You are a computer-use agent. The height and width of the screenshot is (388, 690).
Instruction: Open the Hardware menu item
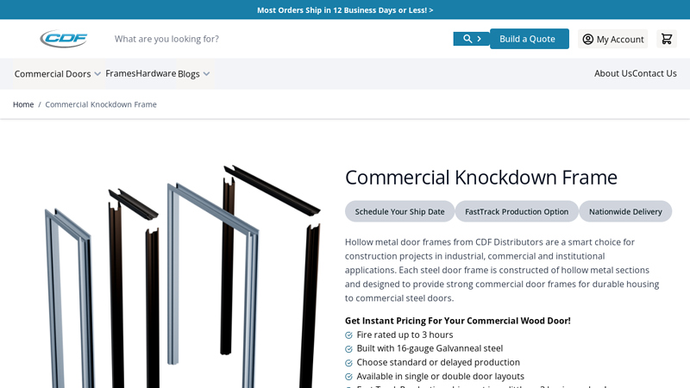click(x=156, y=73)
